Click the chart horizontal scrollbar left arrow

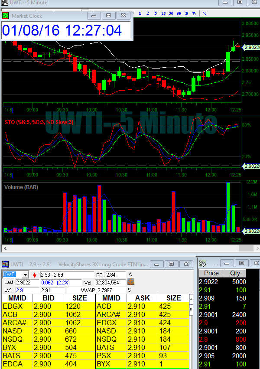5,248
